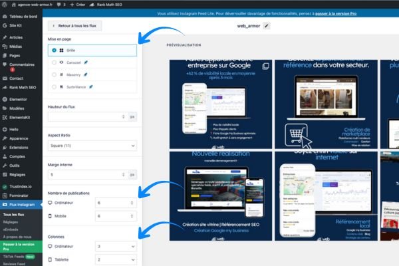
Task: Open Médias library in sidebar
Action: 21,47
